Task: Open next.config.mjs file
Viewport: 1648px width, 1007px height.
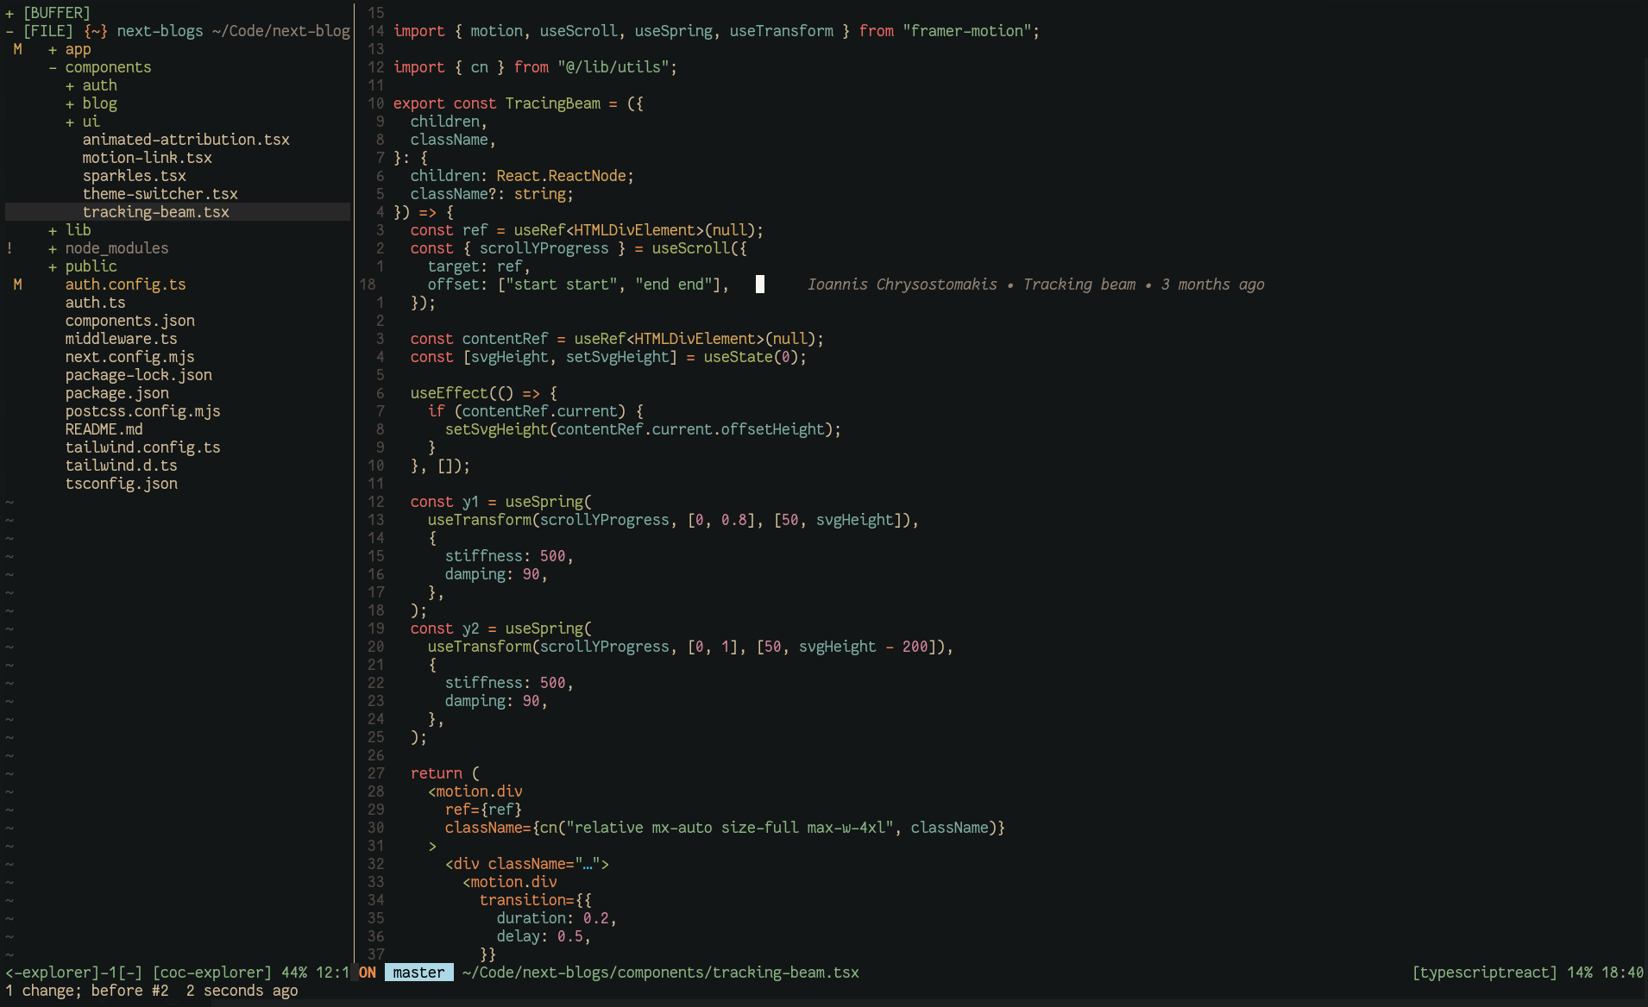Action: (129, 357)
